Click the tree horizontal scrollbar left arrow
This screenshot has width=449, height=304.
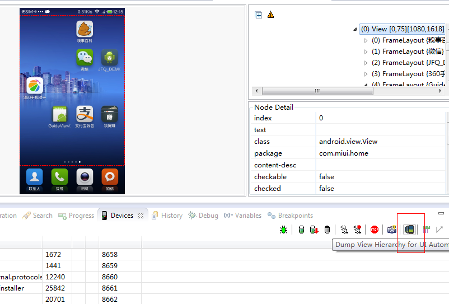point(256,91)
